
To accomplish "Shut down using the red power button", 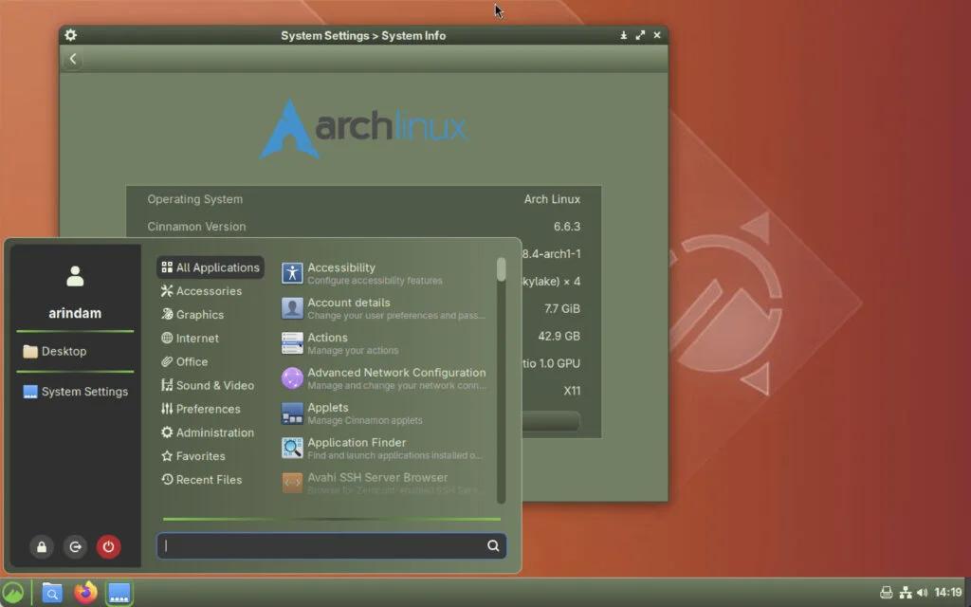I will (x=109, y=546).
